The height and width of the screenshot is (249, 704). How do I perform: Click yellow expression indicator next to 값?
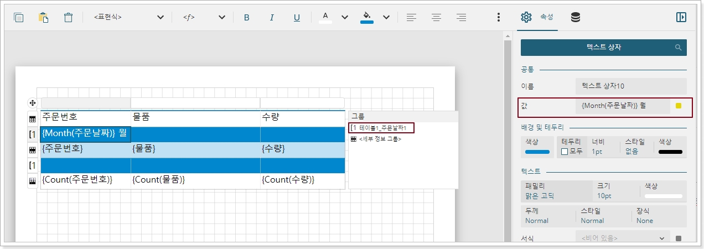click(x=679, y=106)
